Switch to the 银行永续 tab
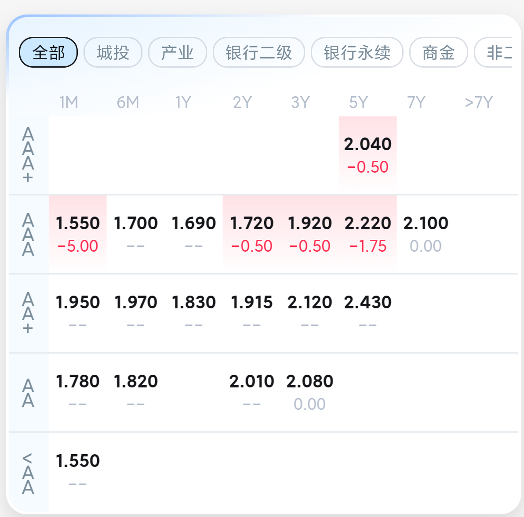This screenshot has width=524, height=517. [x=357, y=53]
